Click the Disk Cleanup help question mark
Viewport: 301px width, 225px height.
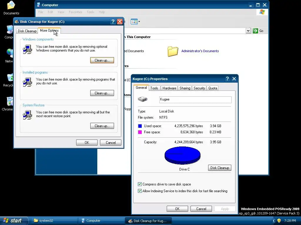click(113, 22)
